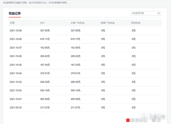Click 610.11元 in the 总计 column
Viewport: 171px width, 124px height.
[45, 39]
